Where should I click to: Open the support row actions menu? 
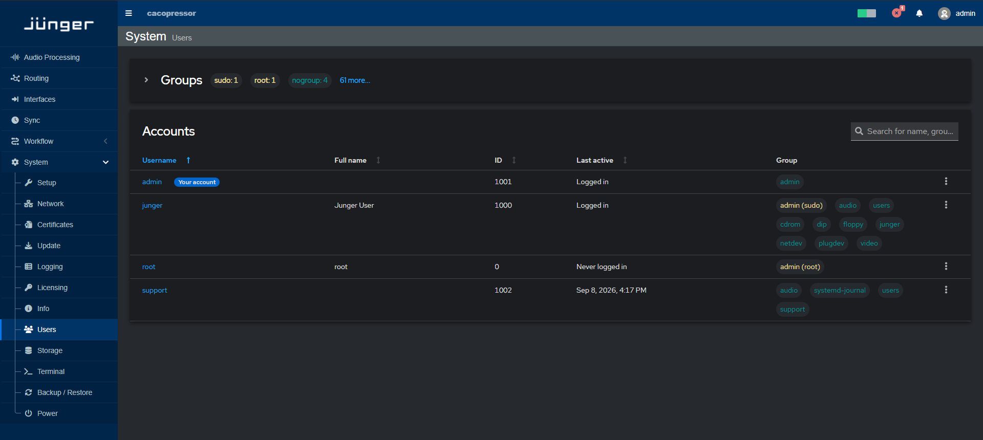[946, 290]
